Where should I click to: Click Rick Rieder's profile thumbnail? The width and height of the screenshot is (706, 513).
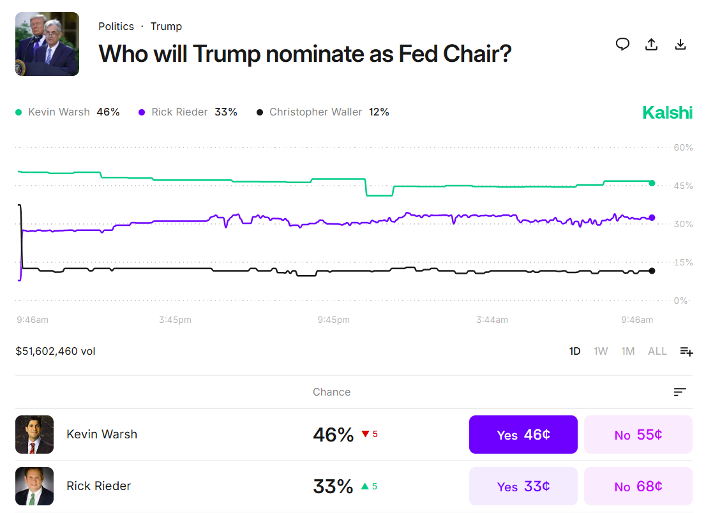pyautogui.click(x=34, y=486)
